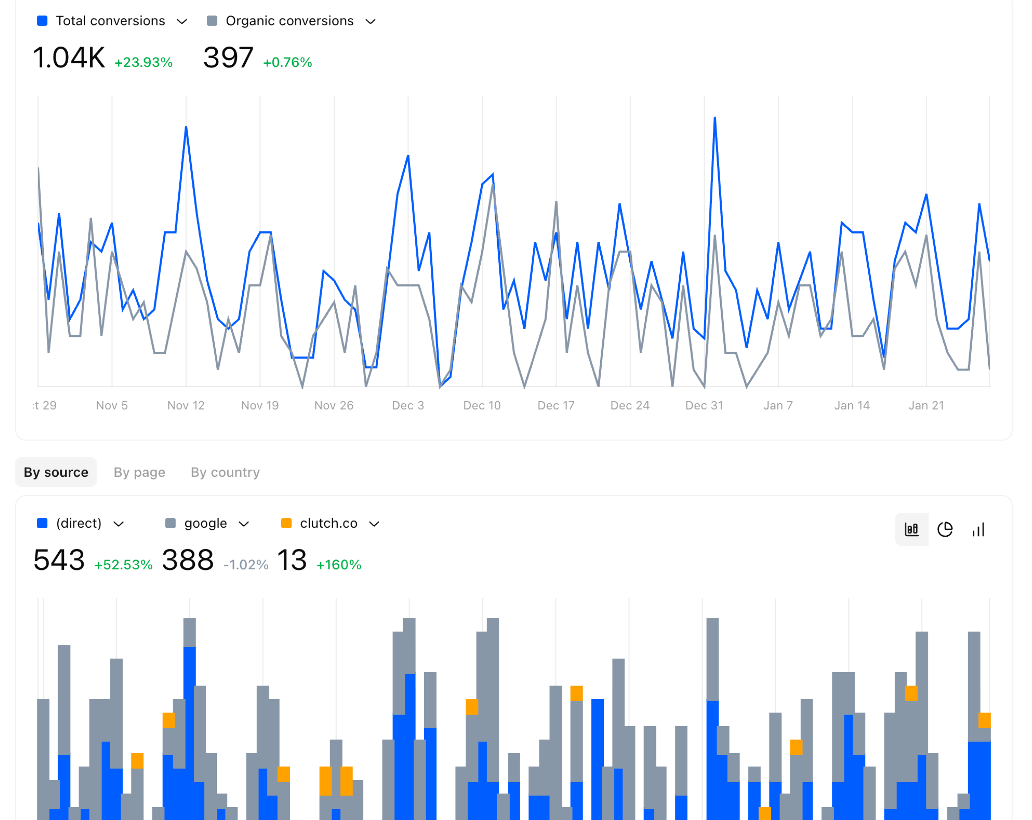Viewport: 1032px width, 820px height.
Task: Toggle visibility of the clutch.co series
Action: point(287,523)
